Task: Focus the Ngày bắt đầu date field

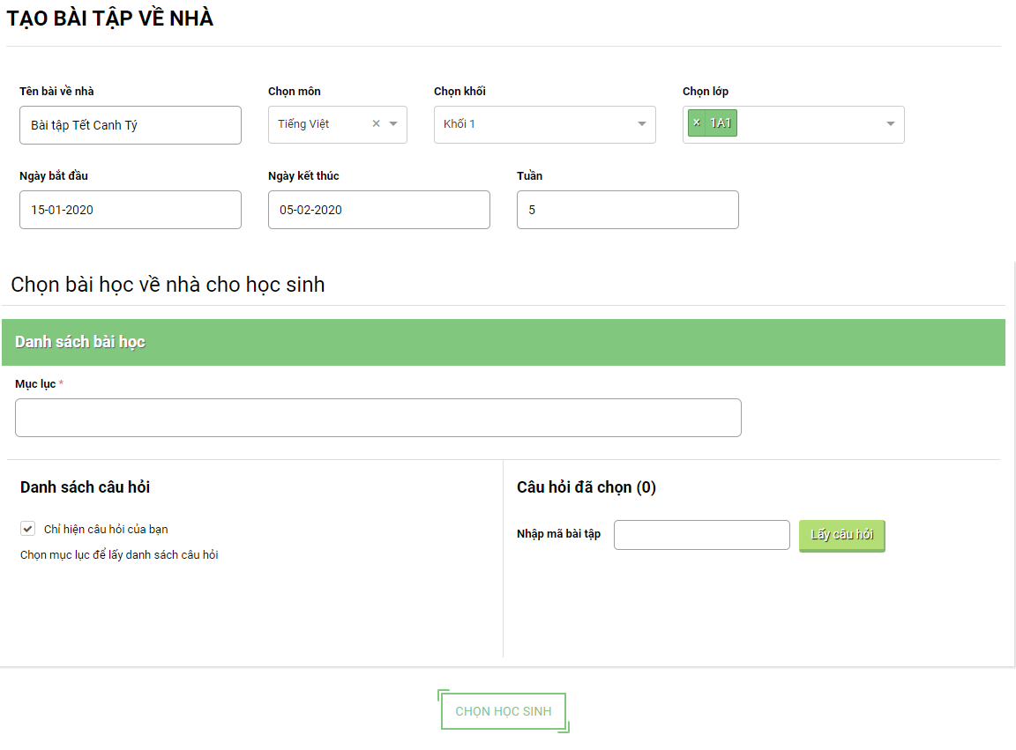Action: [x=131, y=210]
